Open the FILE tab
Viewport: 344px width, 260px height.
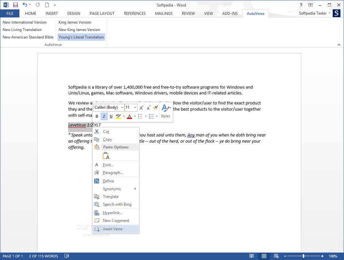10,13
